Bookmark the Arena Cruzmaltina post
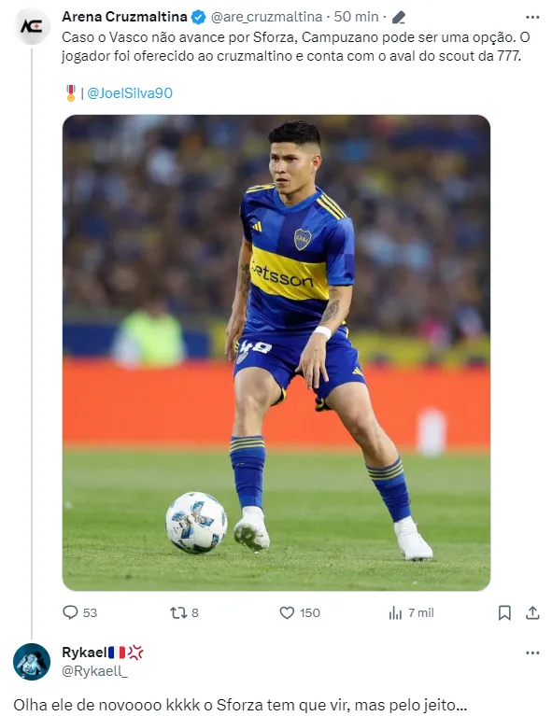 [504, 612]
